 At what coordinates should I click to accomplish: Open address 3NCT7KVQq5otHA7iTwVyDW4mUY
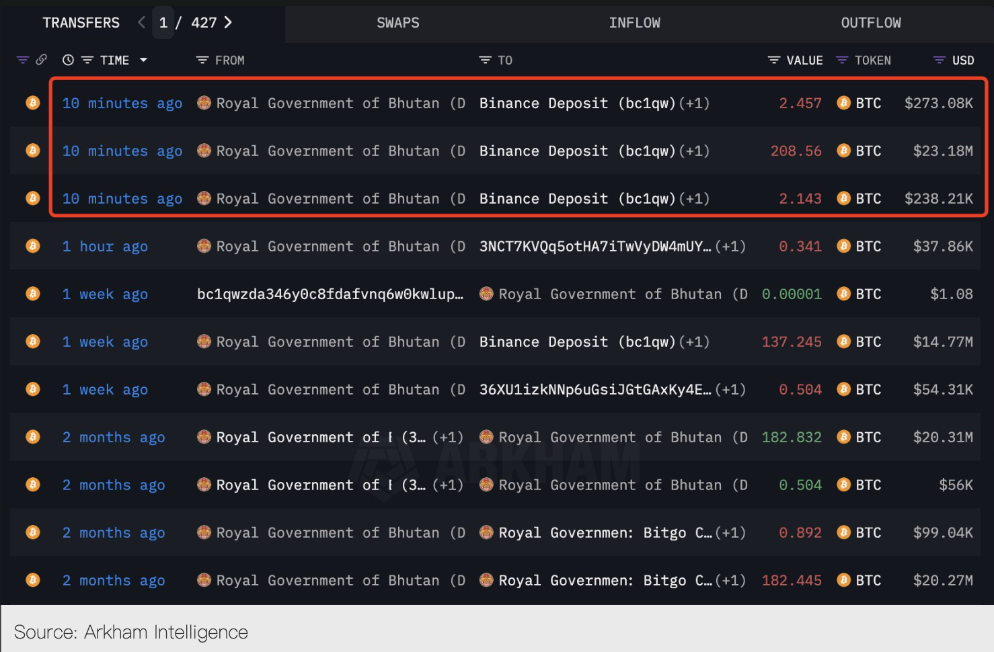595,247
